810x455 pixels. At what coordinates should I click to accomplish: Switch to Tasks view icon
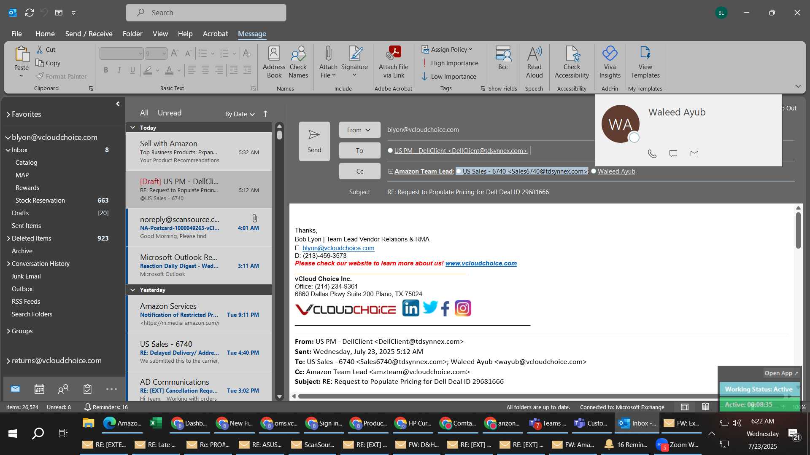point(87,389)
